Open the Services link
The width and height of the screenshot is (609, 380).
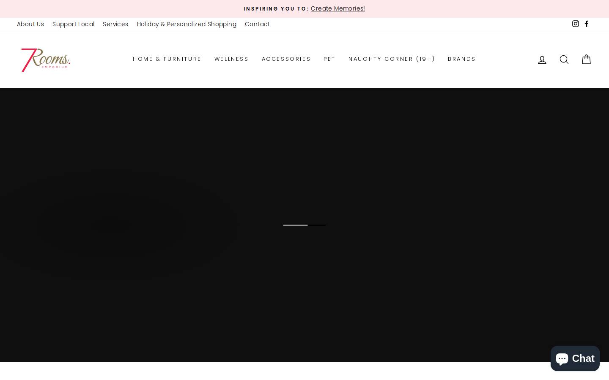click(115, 24)
